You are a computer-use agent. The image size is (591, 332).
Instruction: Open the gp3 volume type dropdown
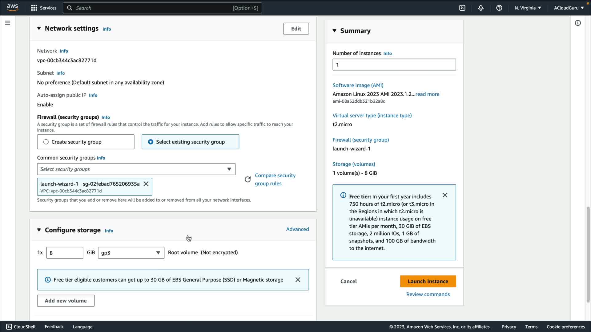coord(131,253)
